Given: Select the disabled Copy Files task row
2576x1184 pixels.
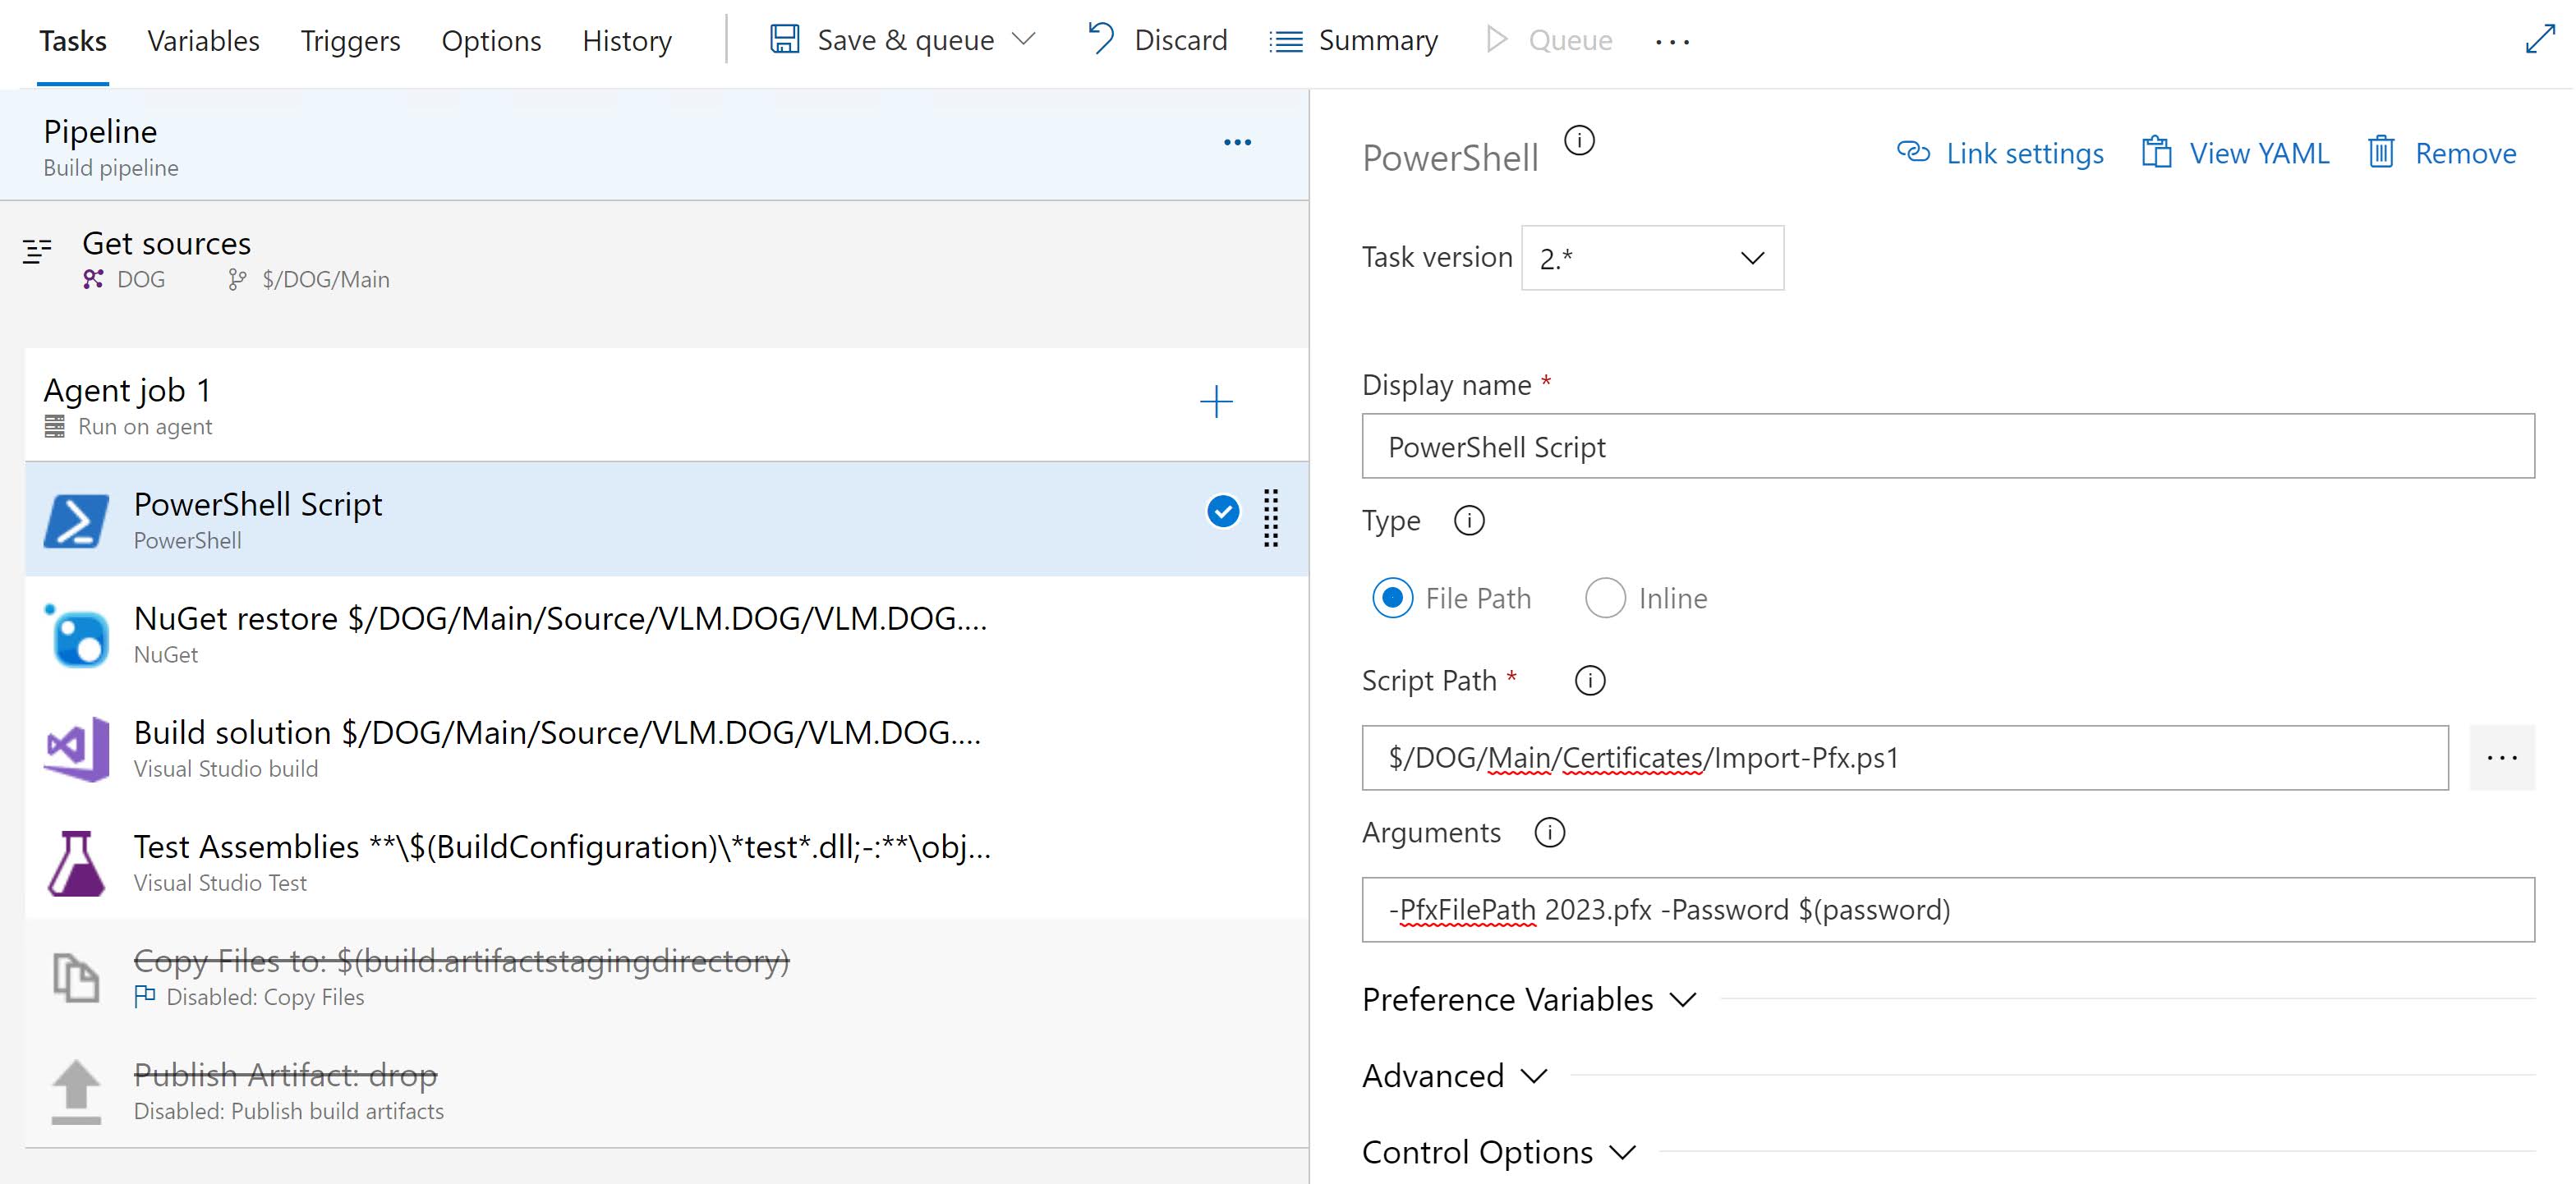Looking at the screenshot, I should point(667,976).
